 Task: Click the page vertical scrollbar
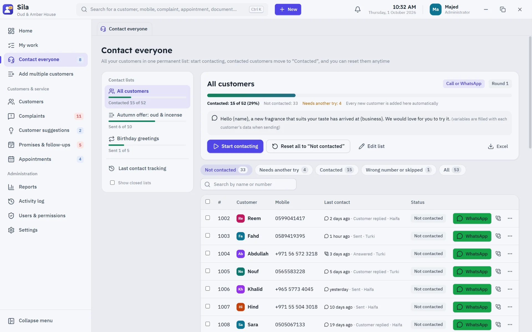530,93
